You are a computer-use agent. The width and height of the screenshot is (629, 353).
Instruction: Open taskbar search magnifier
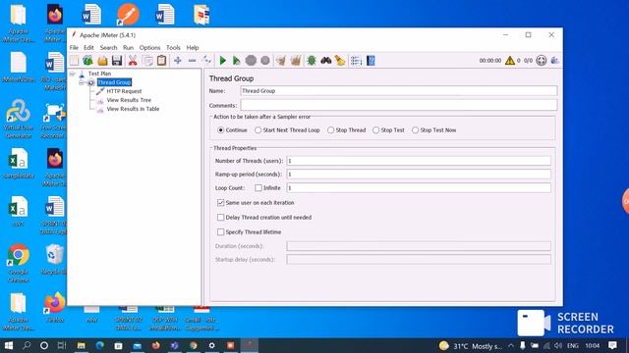(27, 345)
